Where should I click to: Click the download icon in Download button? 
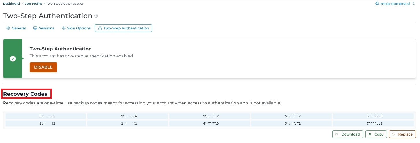[337, 134]
